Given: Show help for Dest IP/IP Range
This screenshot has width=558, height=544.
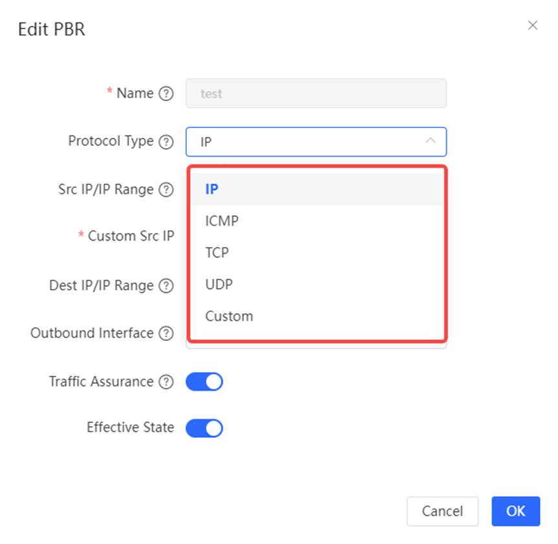Looking at the screenshot, I should pyautogui.click(x=166, y=285).
